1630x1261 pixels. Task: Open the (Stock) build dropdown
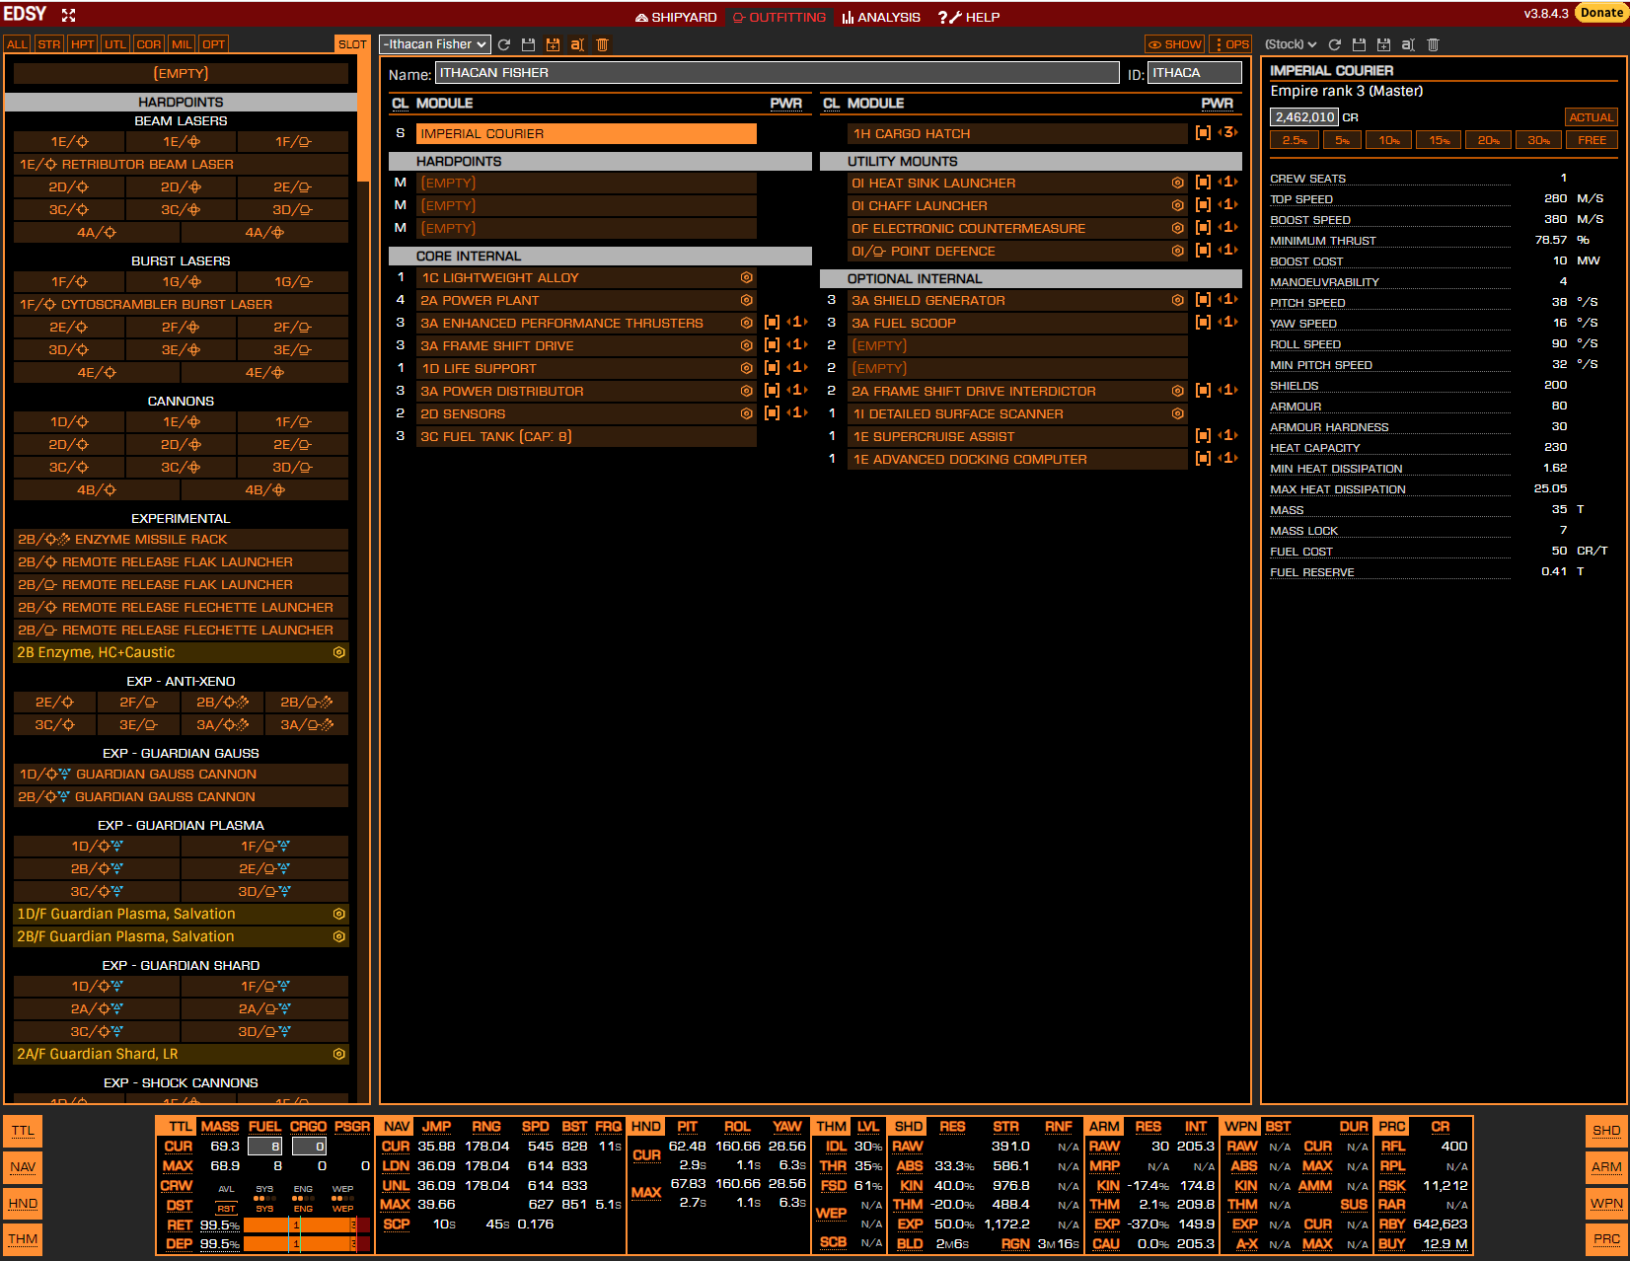click(1291, 44)
